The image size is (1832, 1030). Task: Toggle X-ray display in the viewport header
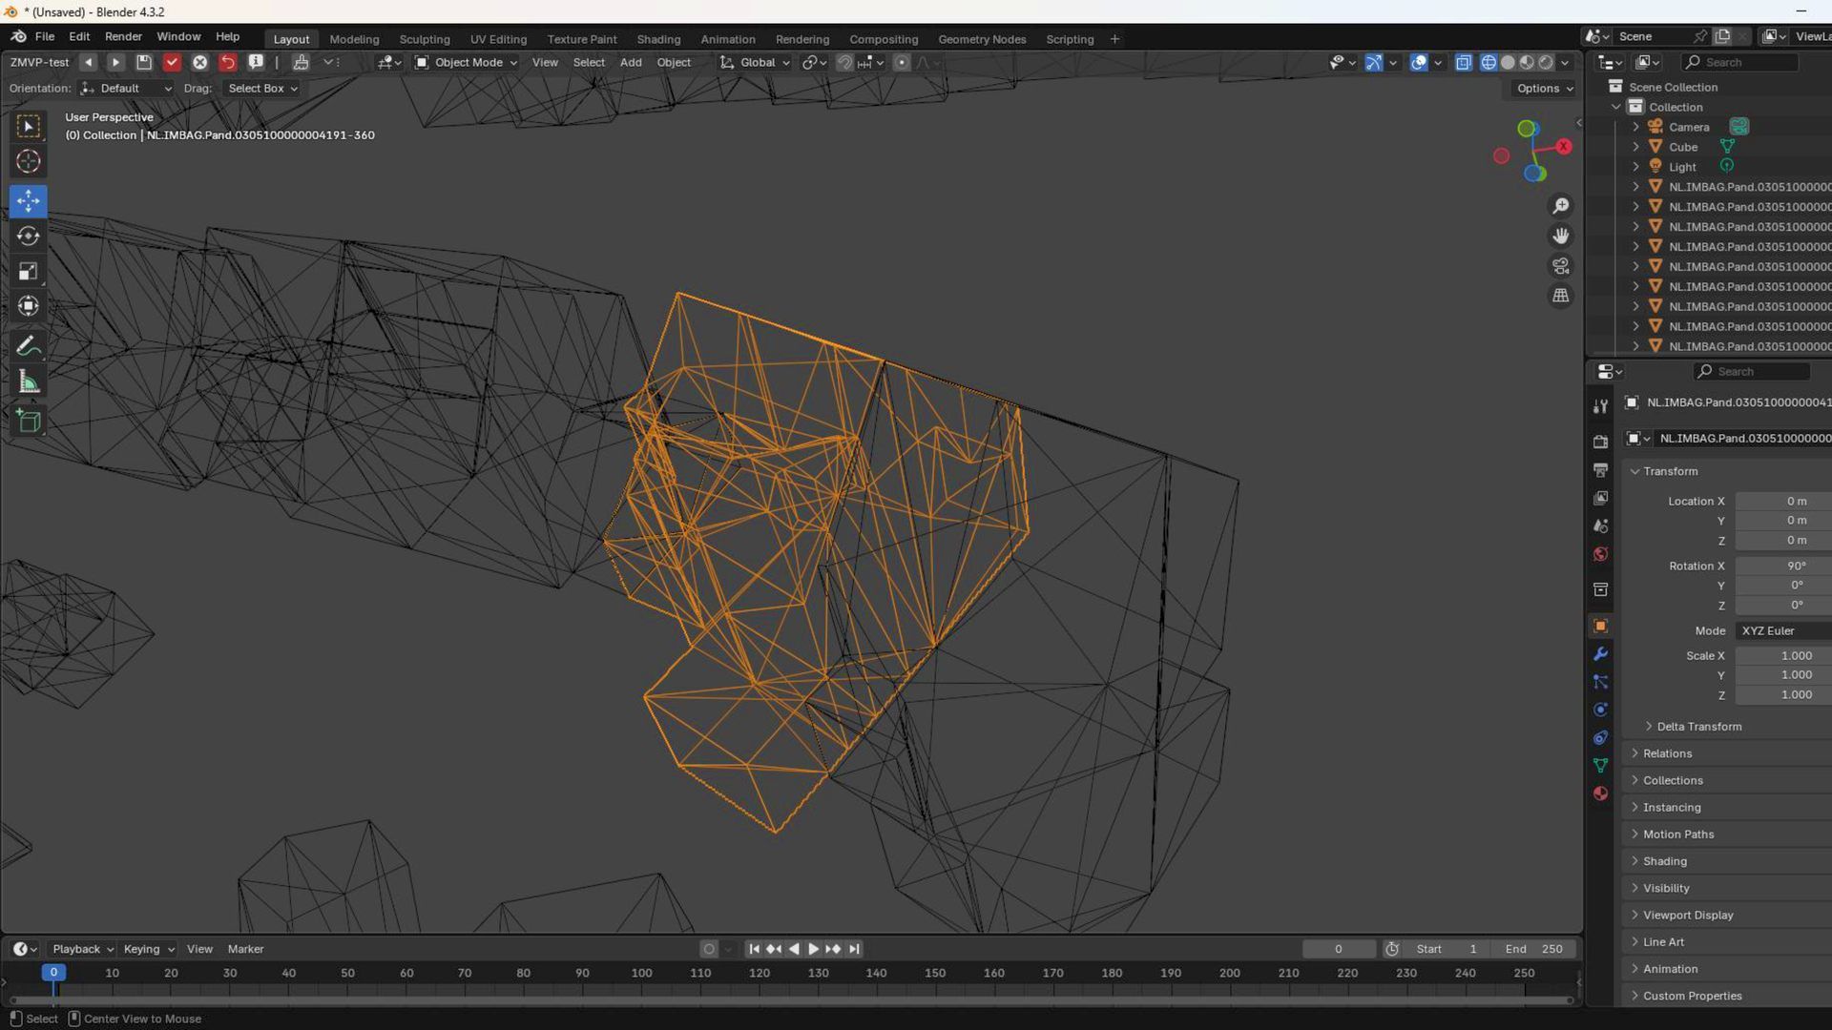[x=1463, y=63]
